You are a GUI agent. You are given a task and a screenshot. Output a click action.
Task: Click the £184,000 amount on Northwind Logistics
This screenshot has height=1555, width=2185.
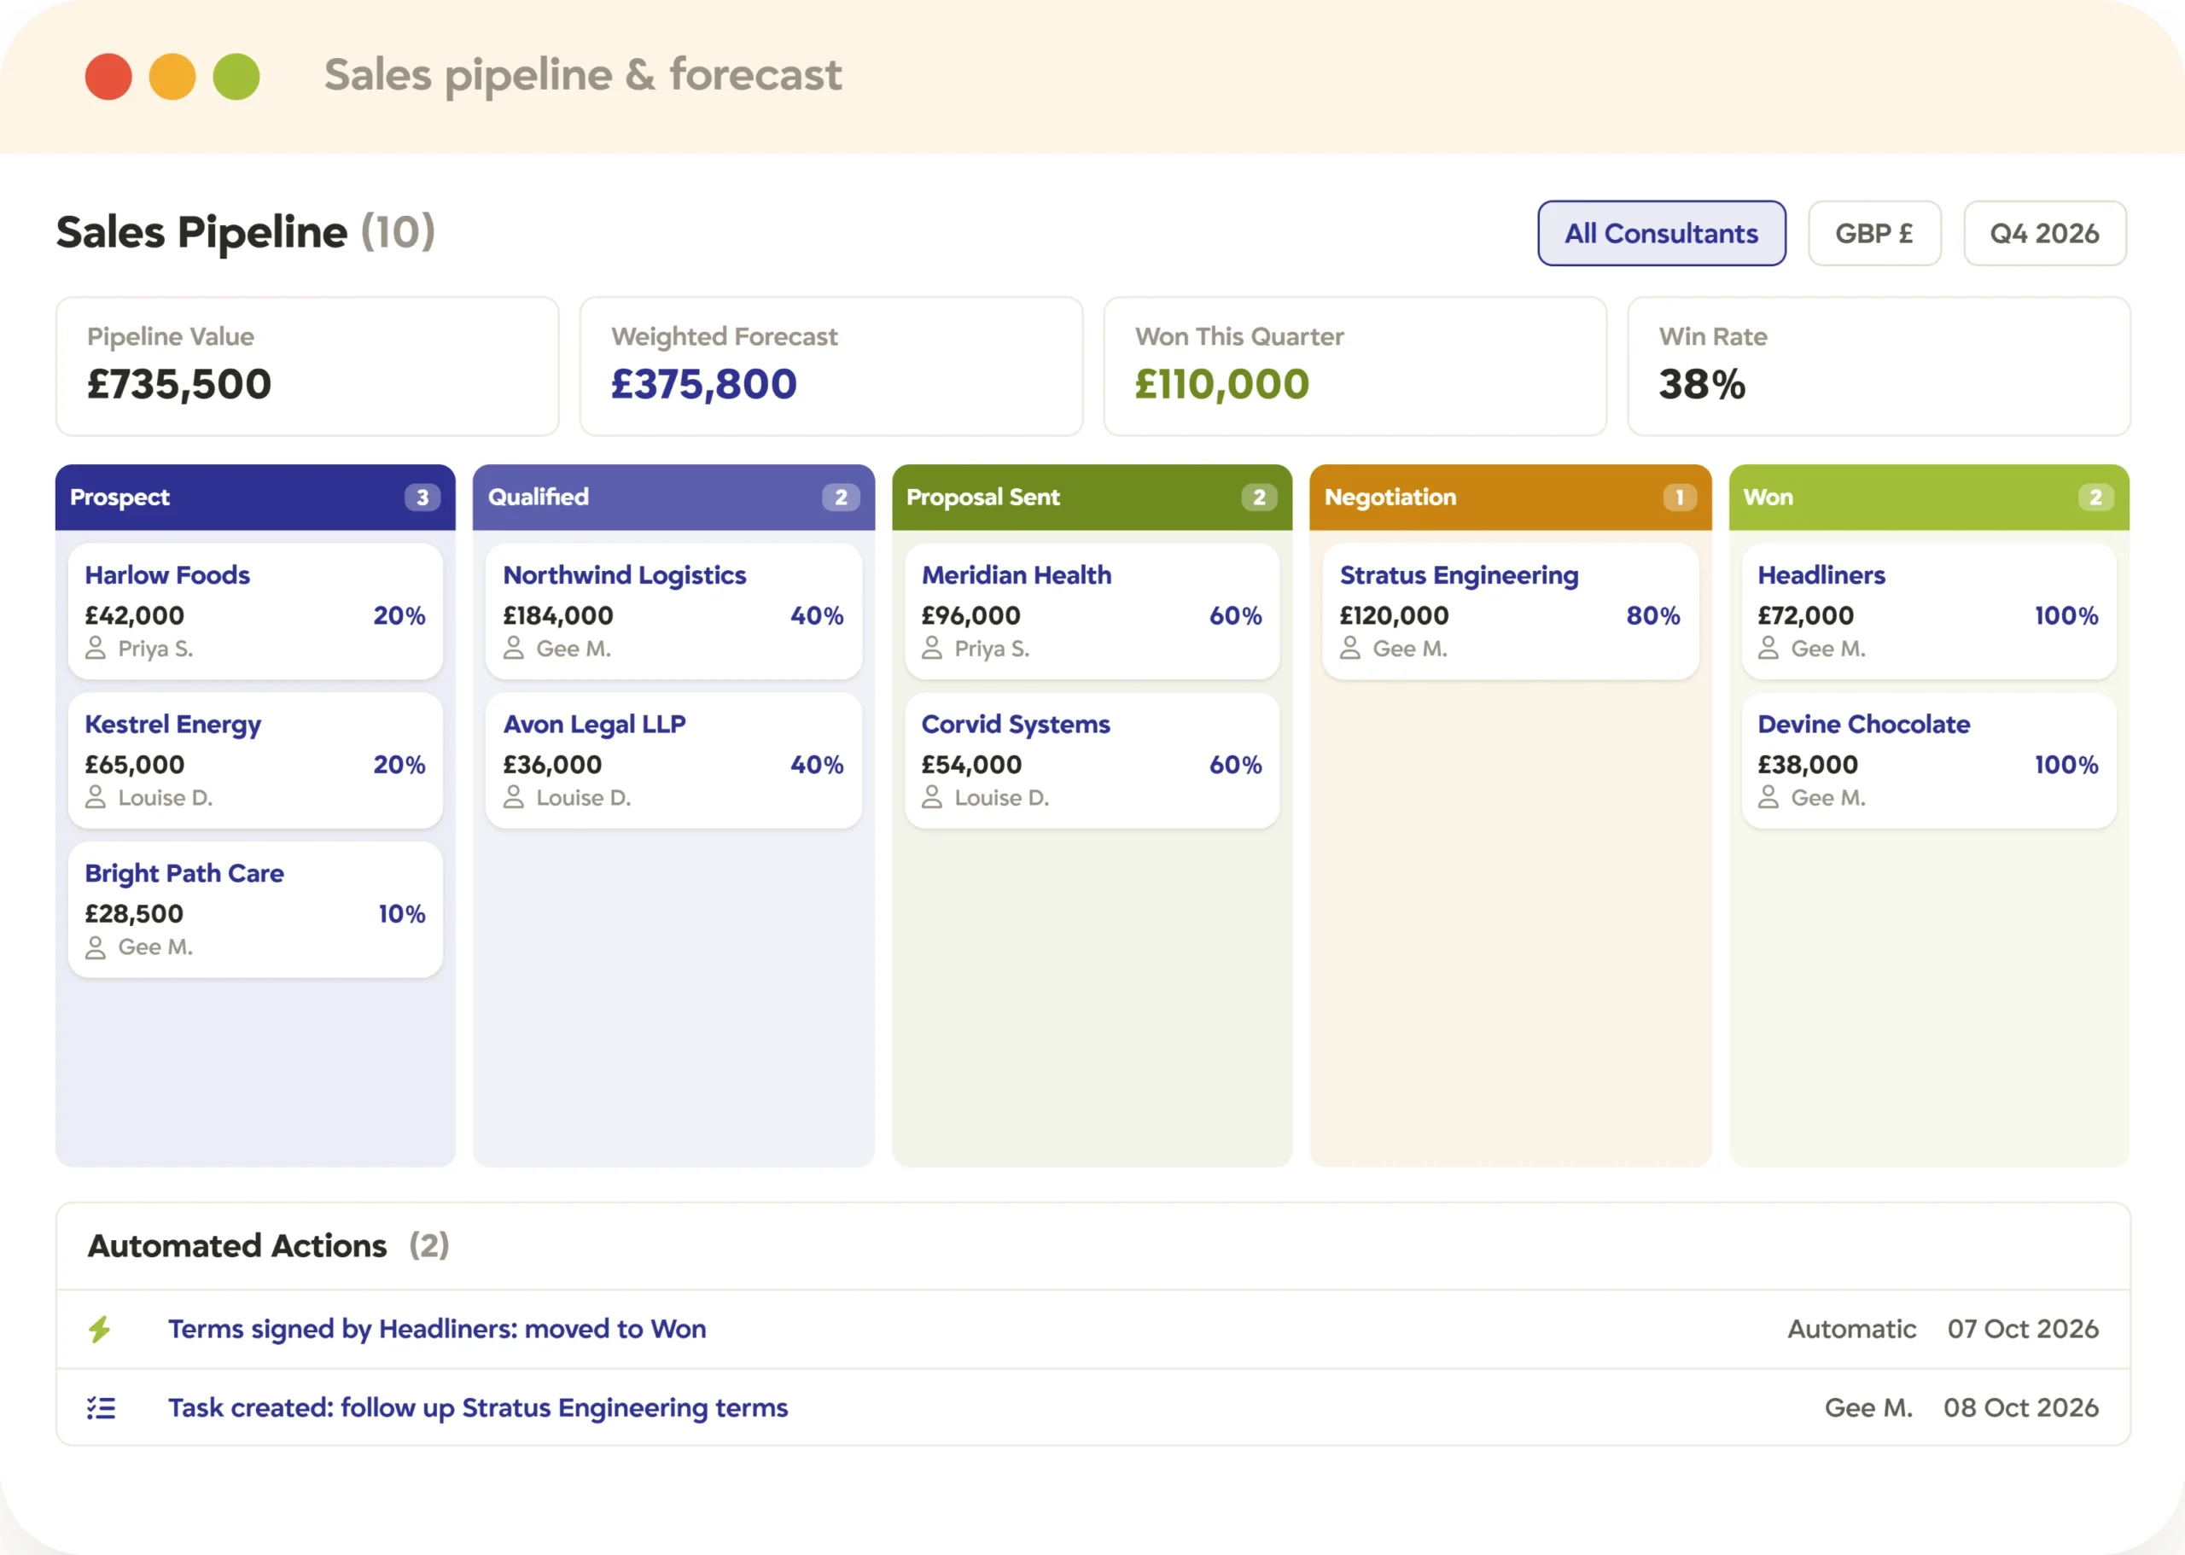coord(558,615)
